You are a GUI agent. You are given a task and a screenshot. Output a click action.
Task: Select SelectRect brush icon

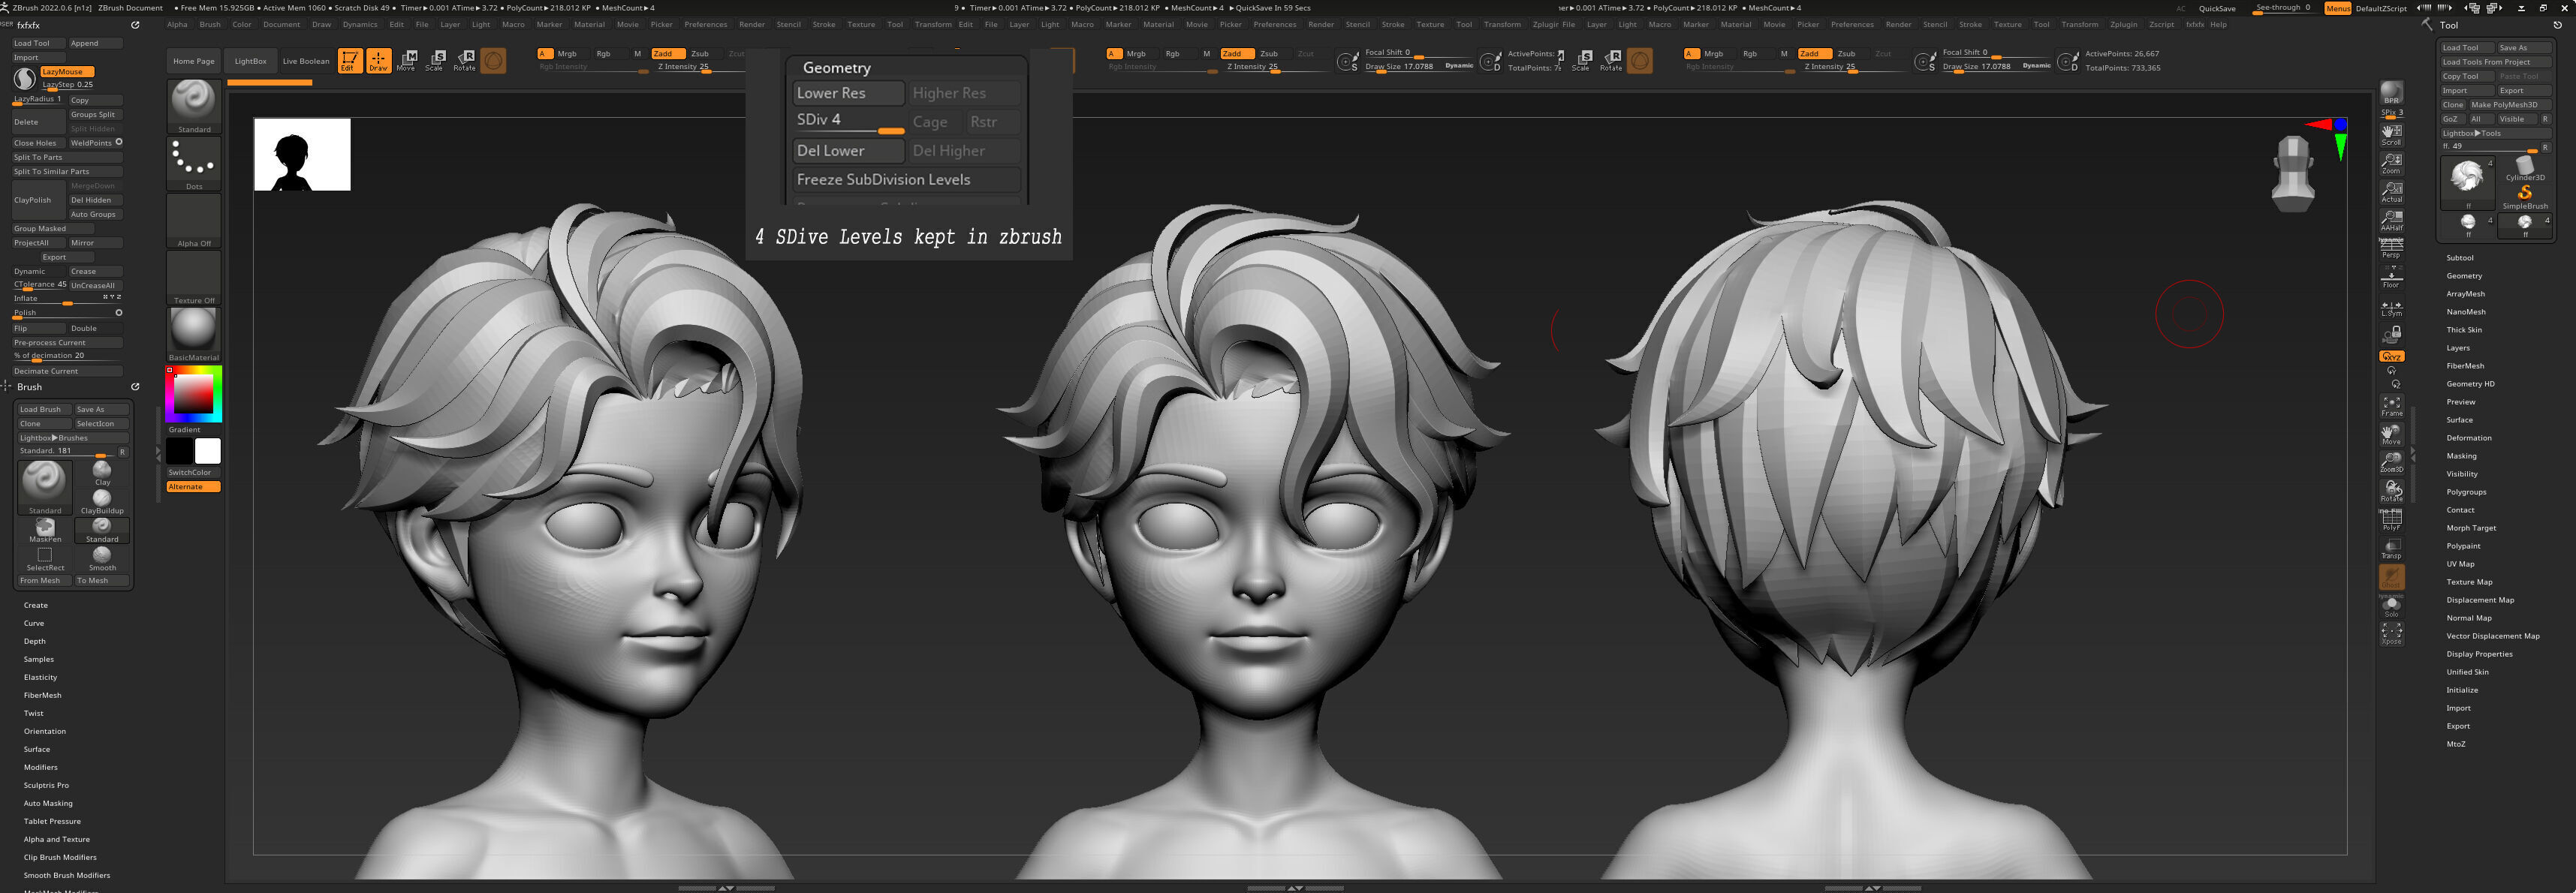pos(45,559)
